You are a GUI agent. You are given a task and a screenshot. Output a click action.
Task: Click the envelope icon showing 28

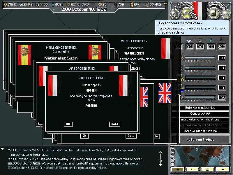pos(100,5)
